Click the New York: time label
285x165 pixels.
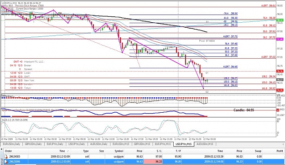(29, 80)
